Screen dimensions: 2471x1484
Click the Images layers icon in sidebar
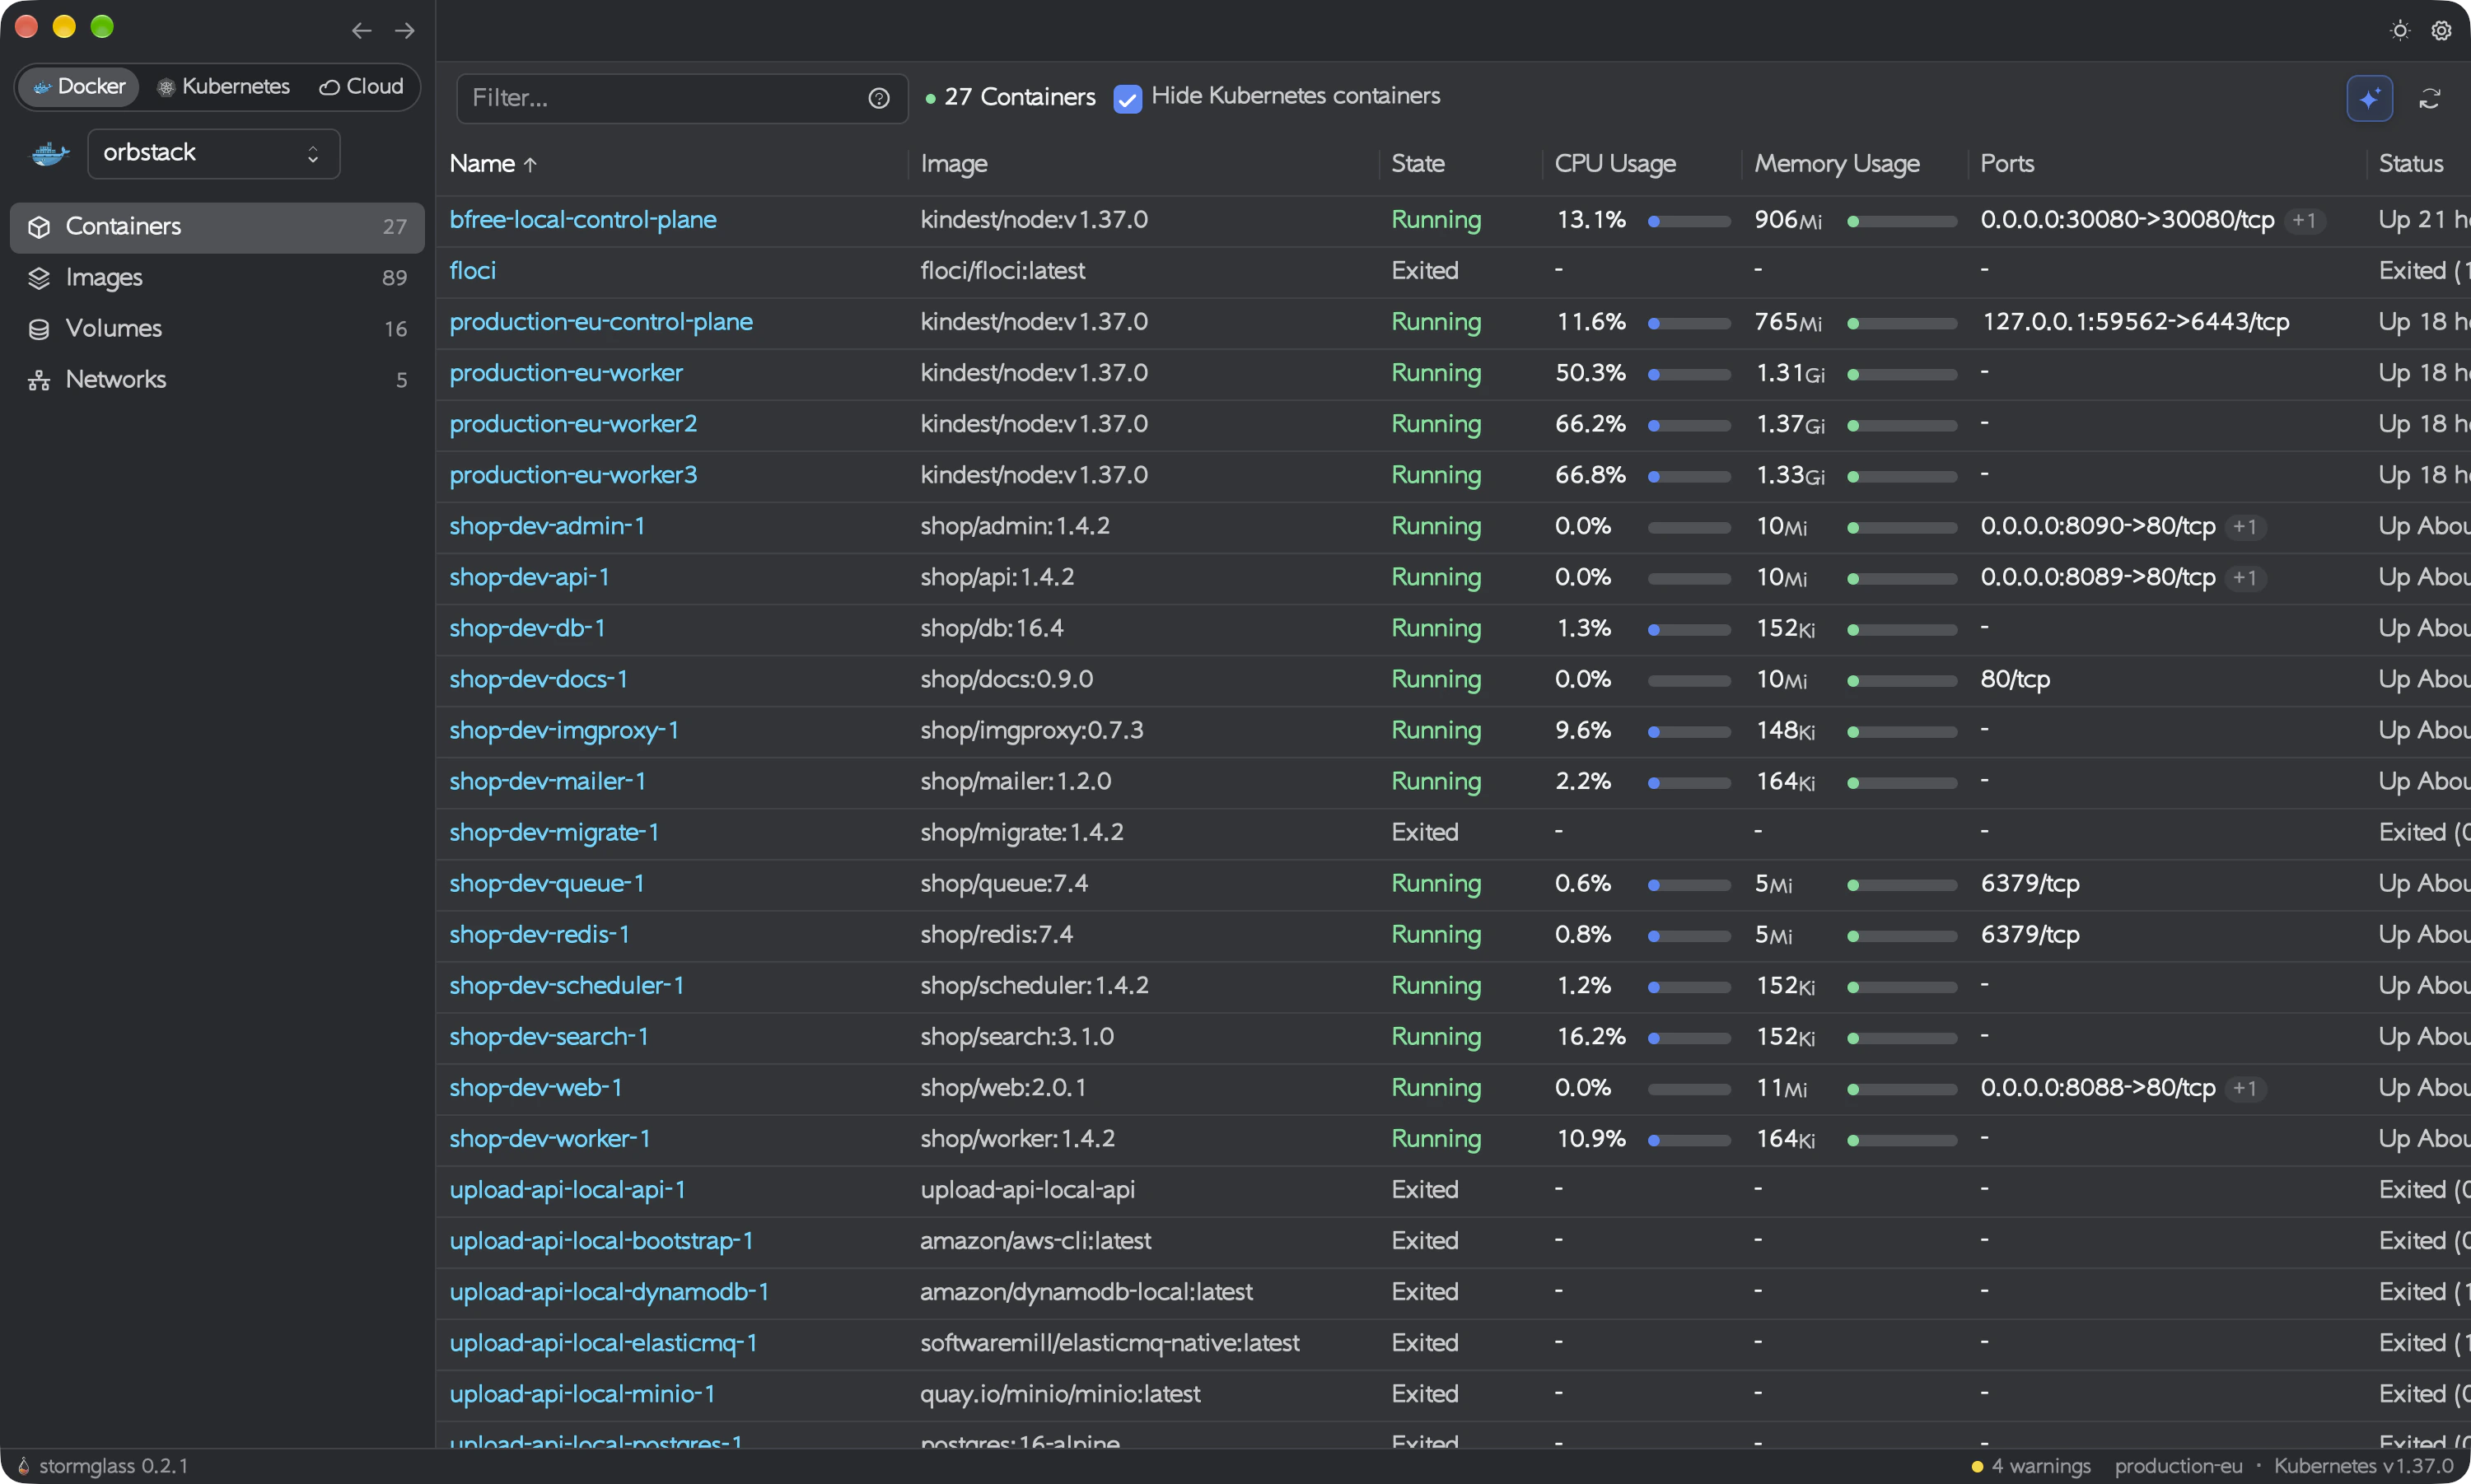[39, 278]
